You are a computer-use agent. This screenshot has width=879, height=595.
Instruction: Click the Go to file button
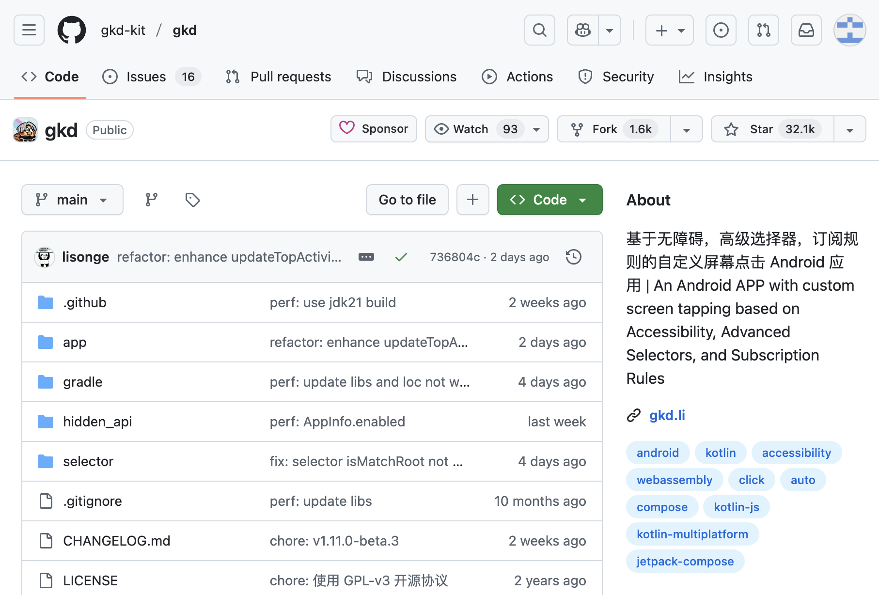(407, 200)
